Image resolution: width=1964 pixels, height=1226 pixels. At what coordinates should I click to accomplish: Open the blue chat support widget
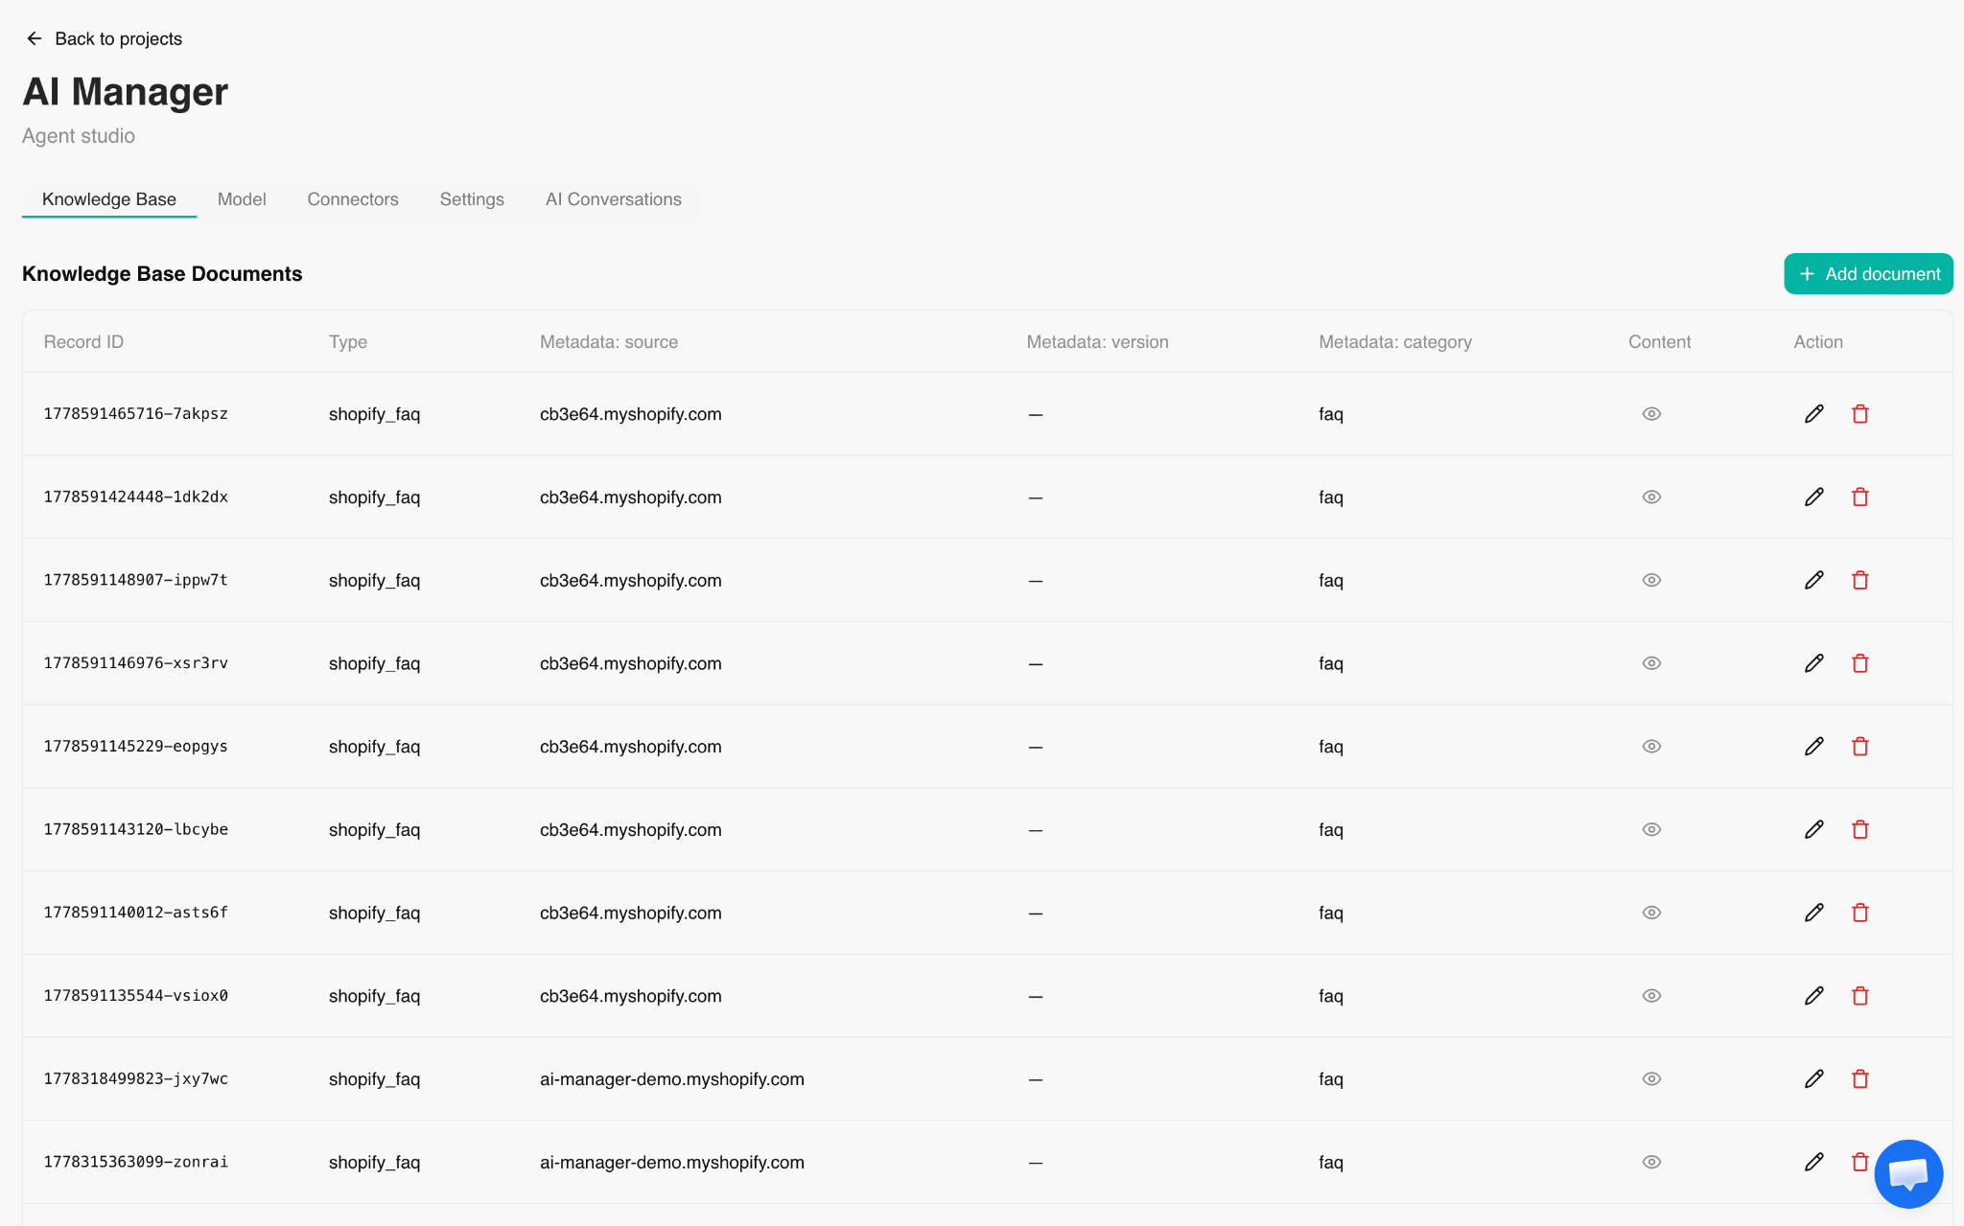[x=1908, y=1173]
